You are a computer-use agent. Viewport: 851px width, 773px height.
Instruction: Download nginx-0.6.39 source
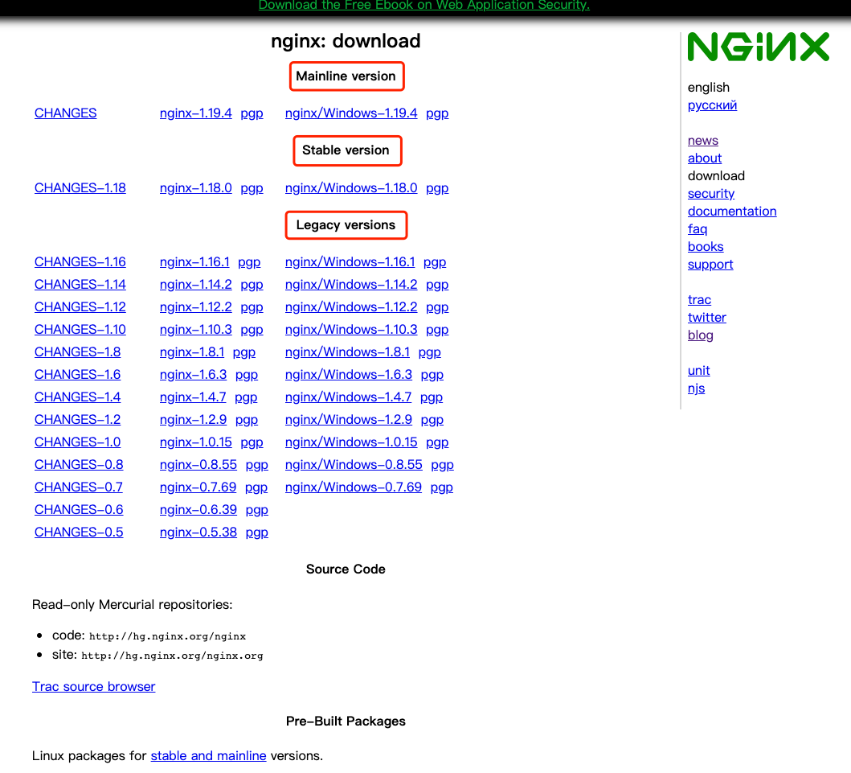(198, 510)
